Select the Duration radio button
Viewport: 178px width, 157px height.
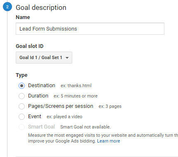[21, 96]
